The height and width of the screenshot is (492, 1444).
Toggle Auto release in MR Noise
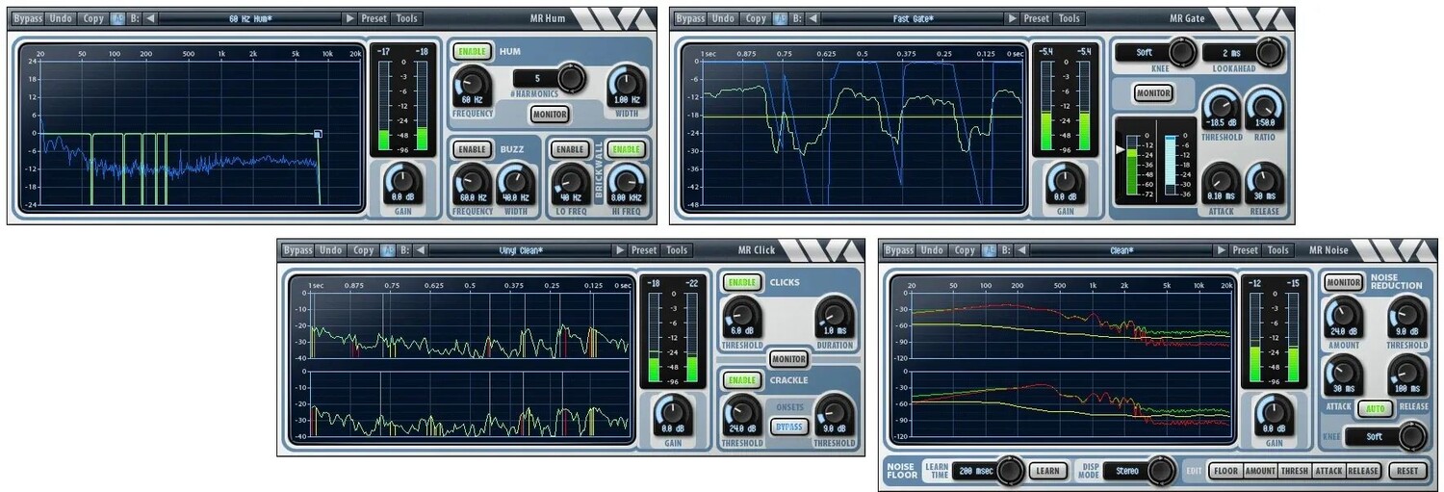(x=1375, y=408)
